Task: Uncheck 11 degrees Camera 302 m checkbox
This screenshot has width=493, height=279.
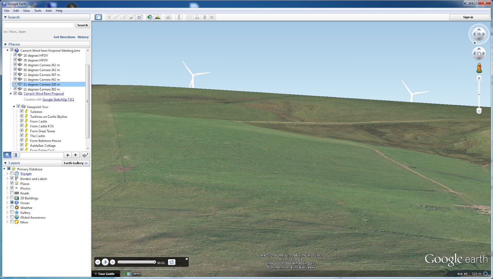Action: pos(15,89)
